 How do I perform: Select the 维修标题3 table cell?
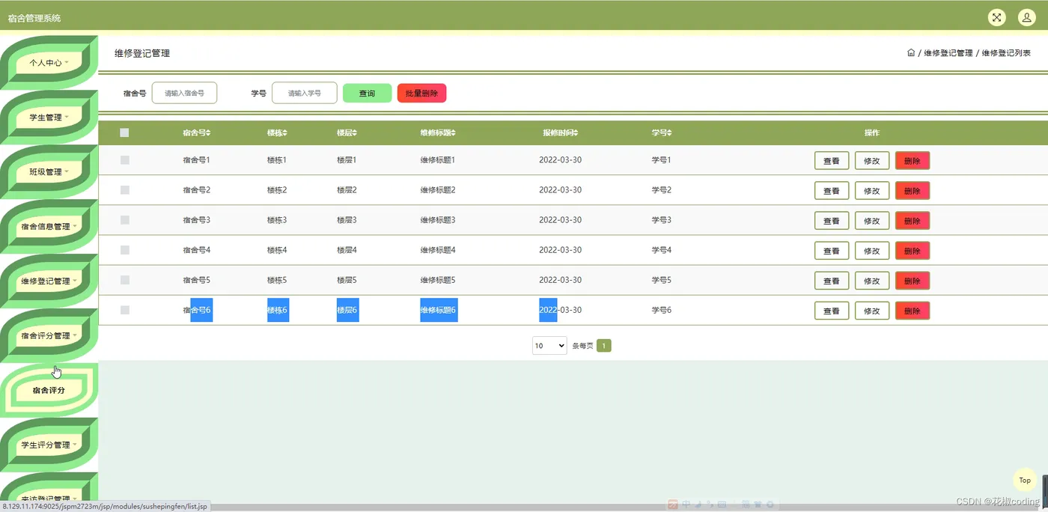pyautogui.click(x=438, y=220)
